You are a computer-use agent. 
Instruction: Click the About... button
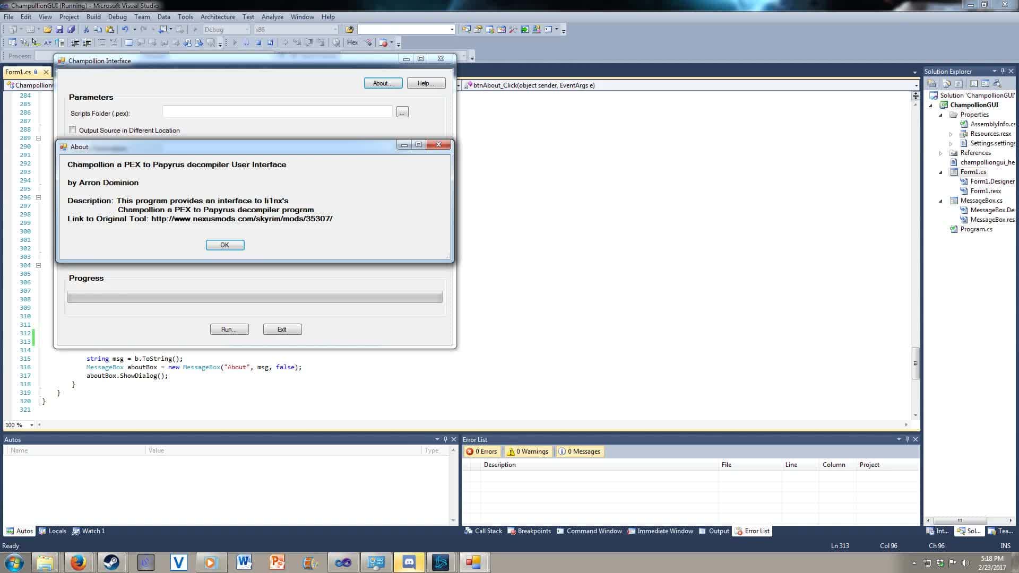coord(383,83)
